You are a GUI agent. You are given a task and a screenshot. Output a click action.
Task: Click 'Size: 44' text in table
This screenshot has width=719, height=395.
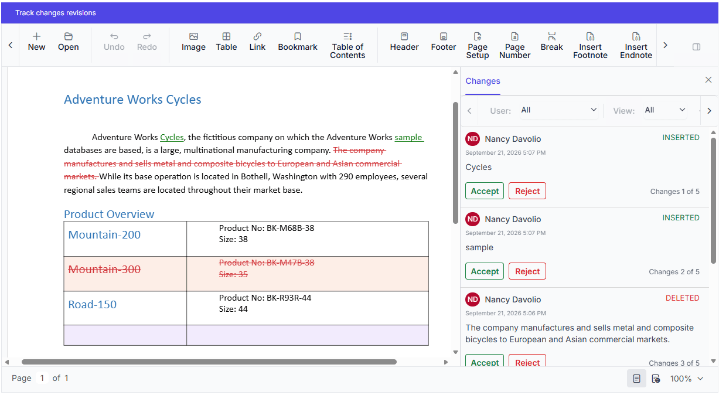tap(233, 309)
